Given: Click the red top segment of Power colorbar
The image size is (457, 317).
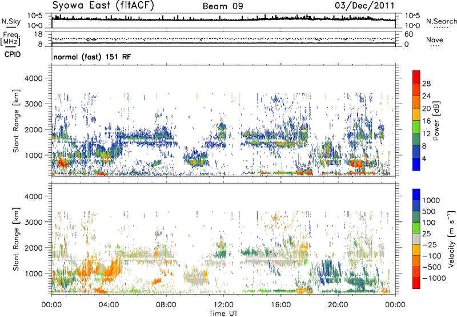Looking at the screenshot, I should tap(416, 77).
